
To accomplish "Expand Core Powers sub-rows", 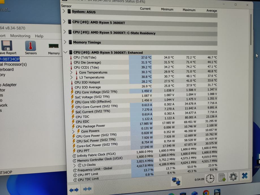I will (x=73, y=132).
